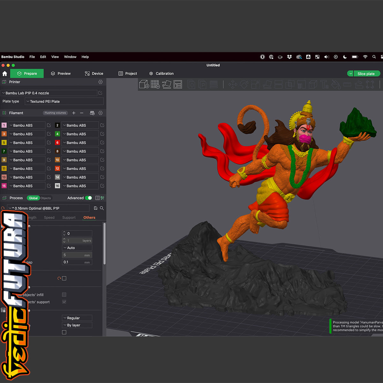Screen dimensions: 383x383
Task: Open filament 6 Bambu ABS dropdown
Action: point(80,143)
